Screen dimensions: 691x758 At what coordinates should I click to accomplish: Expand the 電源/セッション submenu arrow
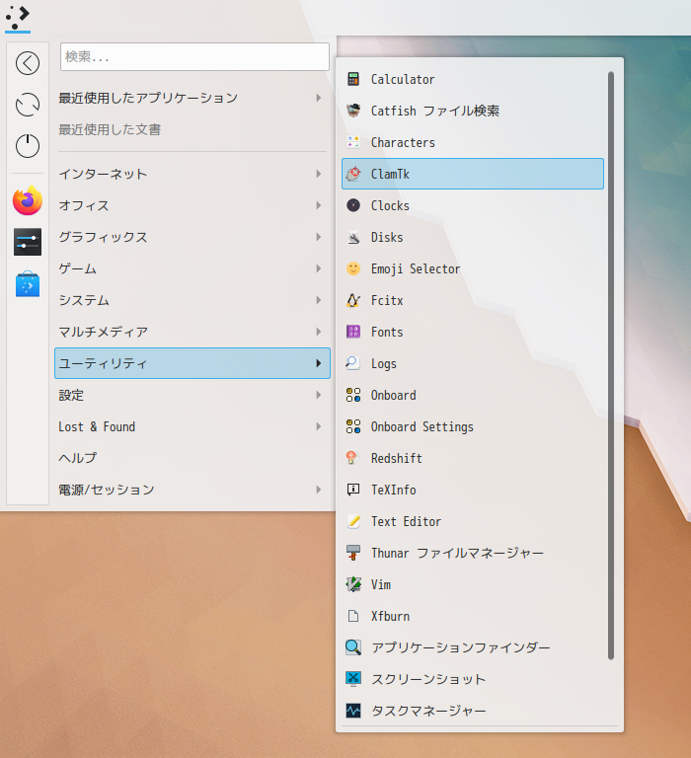click(318, 490)
